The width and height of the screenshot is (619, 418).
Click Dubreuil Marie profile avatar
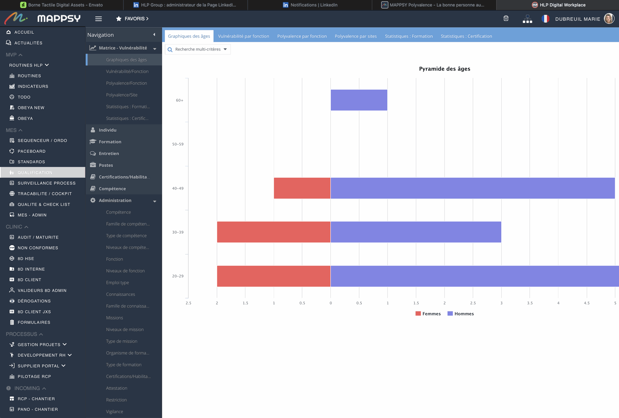[609, 19]
